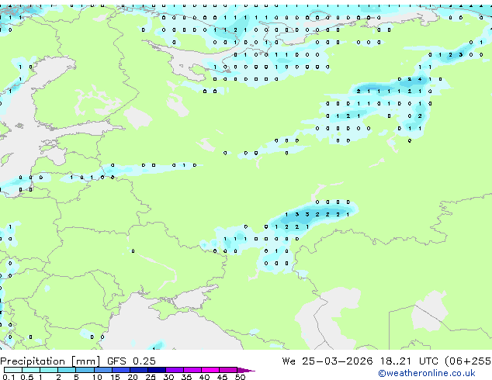The image size is (492, 380).
Task: Select the dark navy swatch between 25 and 30
Action: (157, 370)
